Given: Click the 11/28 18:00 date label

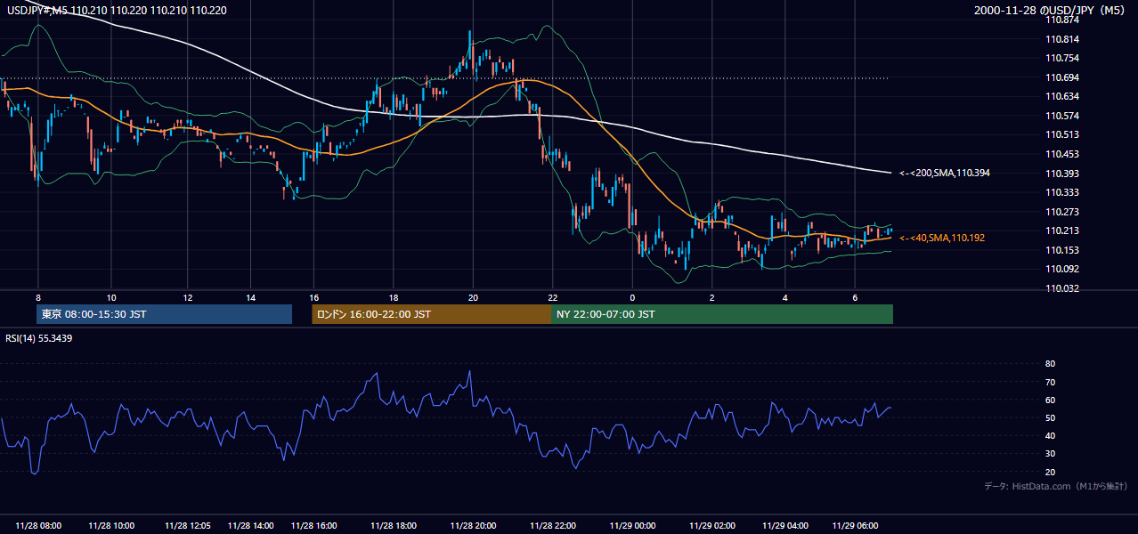Looking at the screenshot, I should [x=394, y=526].
